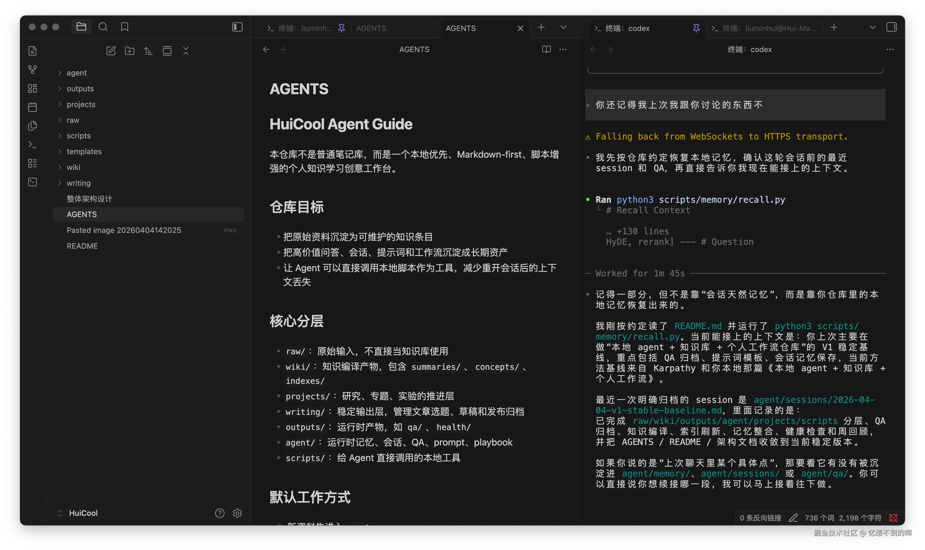Screen dimensions: 925x550
Task: Open the file explorer folder icon
Action: (x=81, y=27)
